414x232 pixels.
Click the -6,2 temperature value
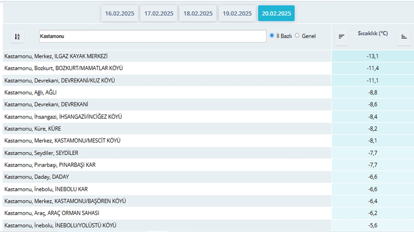[373, 213]
